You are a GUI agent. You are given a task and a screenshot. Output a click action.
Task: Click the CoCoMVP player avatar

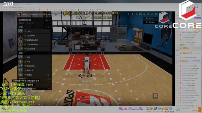coord(20,36)
